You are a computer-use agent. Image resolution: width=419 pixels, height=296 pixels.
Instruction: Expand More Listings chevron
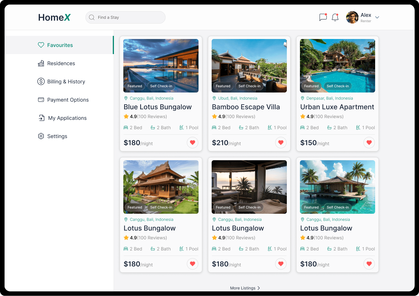point(259,288)
